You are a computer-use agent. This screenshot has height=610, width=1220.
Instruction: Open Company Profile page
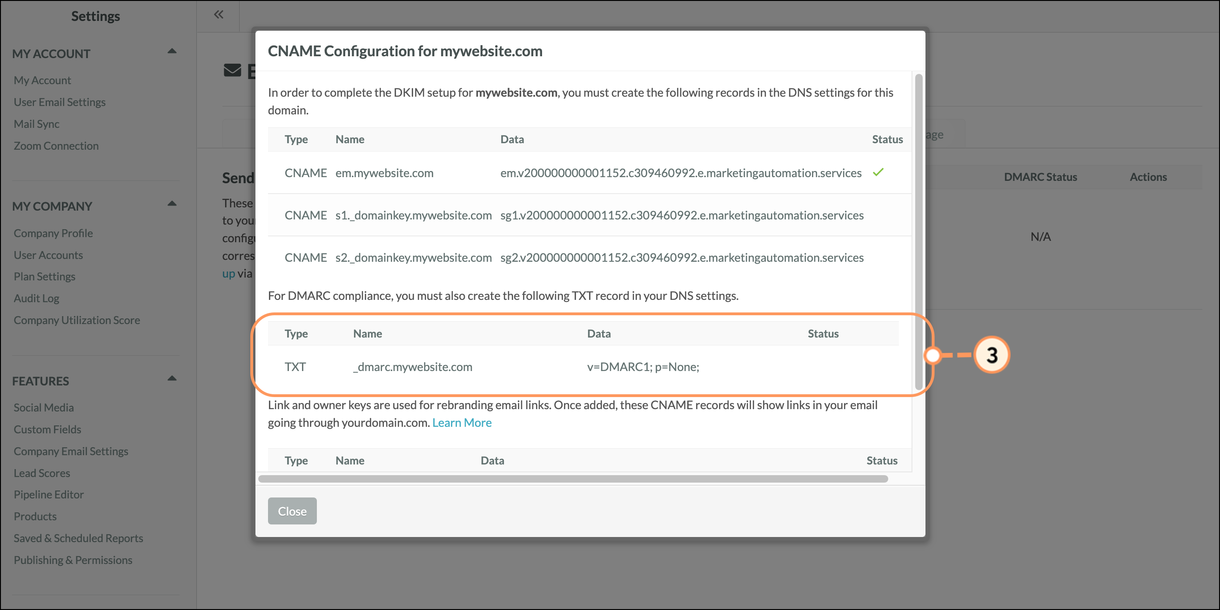[x=53, y=233]
